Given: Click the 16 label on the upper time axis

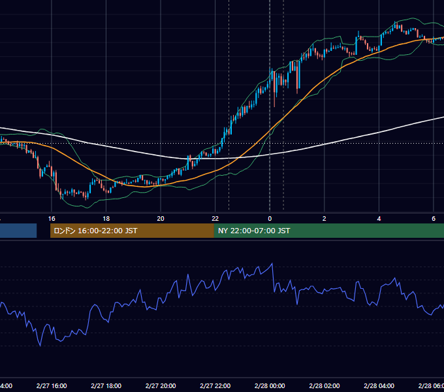Looking at the screenshot, I should [52, 219].
